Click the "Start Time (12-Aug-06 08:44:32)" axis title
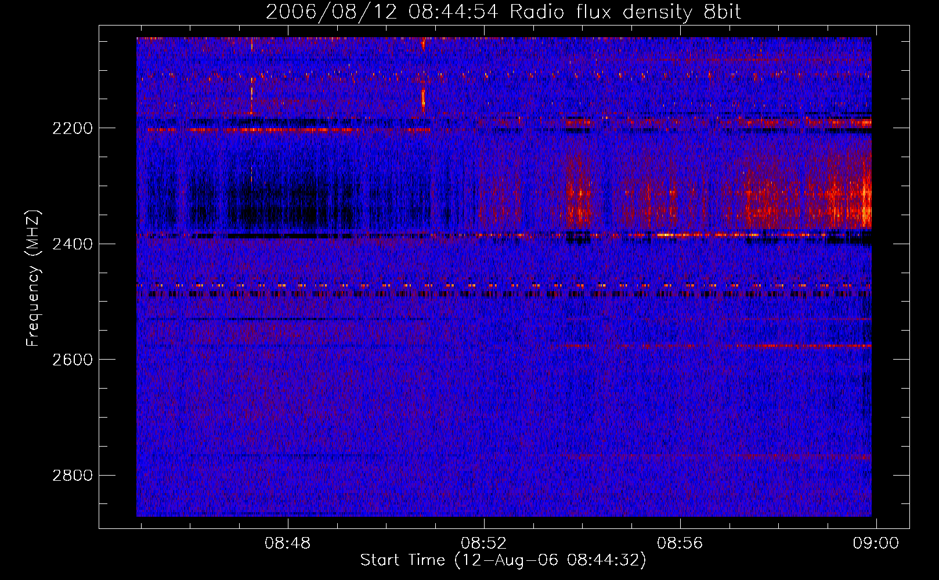The image size is (939, 580). point(503,560)
